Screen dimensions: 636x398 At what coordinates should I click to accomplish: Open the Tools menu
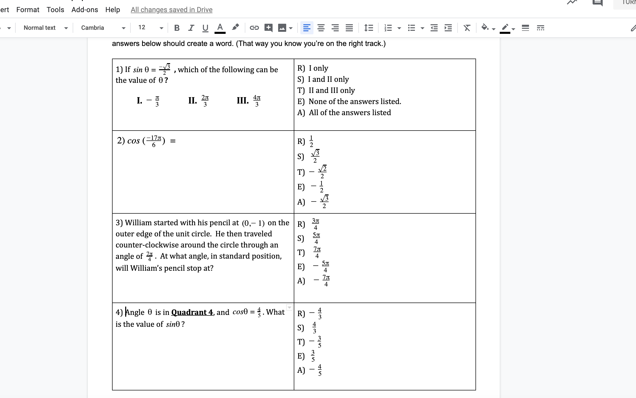click(55, 10)
